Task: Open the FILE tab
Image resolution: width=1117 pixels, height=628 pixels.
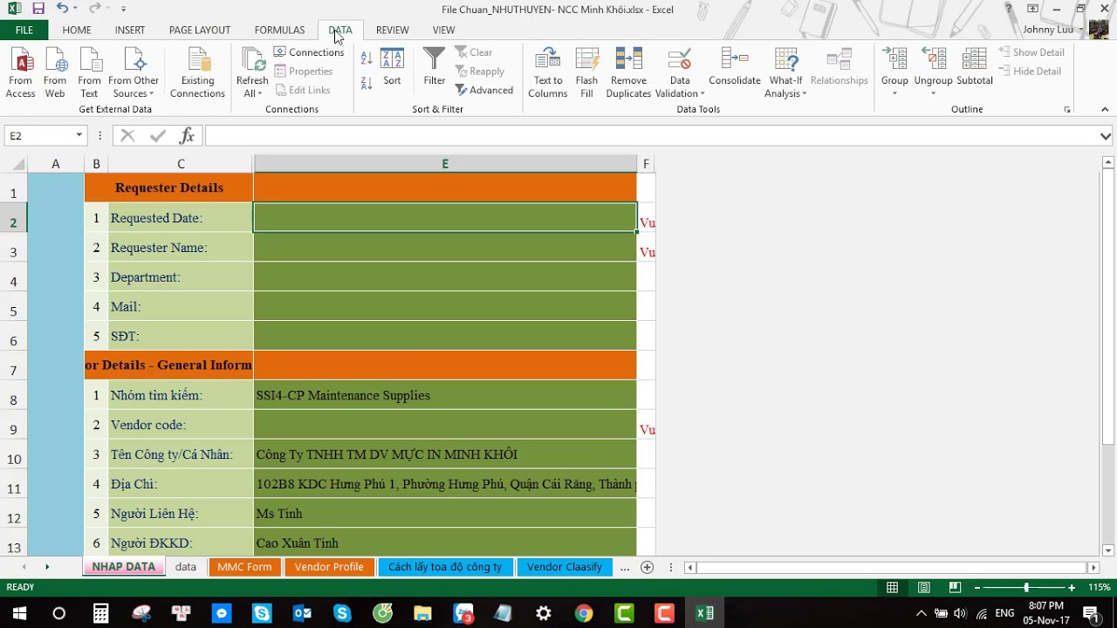Action: [x=24, y=30]
